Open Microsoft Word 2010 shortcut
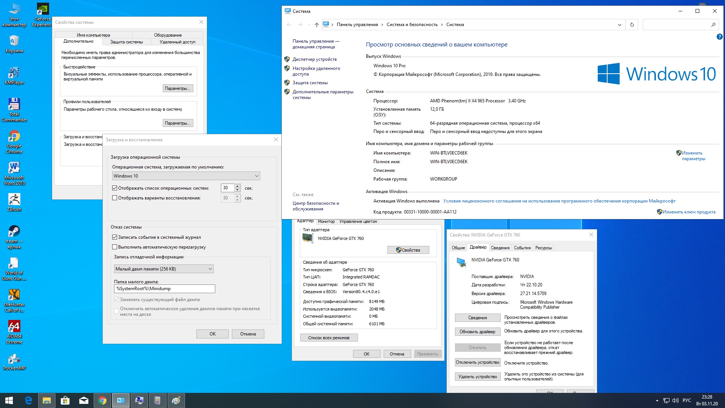The height and width of the screenshot is (408, 725). coord(14,173)
